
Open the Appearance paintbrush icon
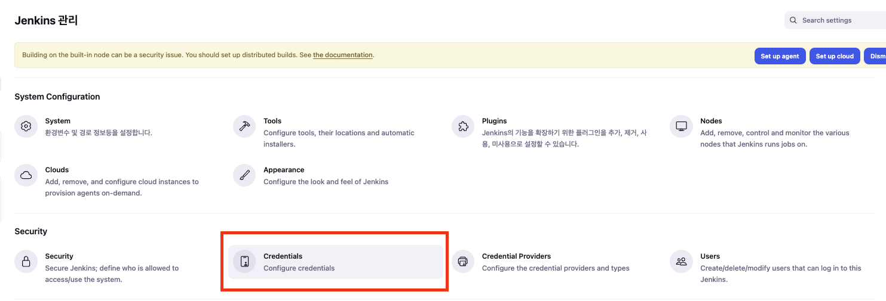[244, 175]
